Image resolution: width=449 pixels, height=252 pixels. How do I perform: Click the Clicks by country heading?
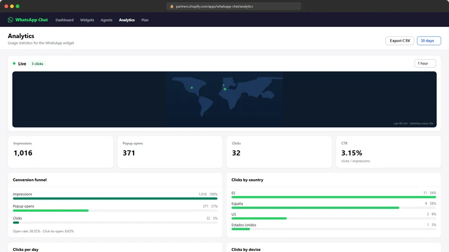pyautogui.click(x=247, y=180)
